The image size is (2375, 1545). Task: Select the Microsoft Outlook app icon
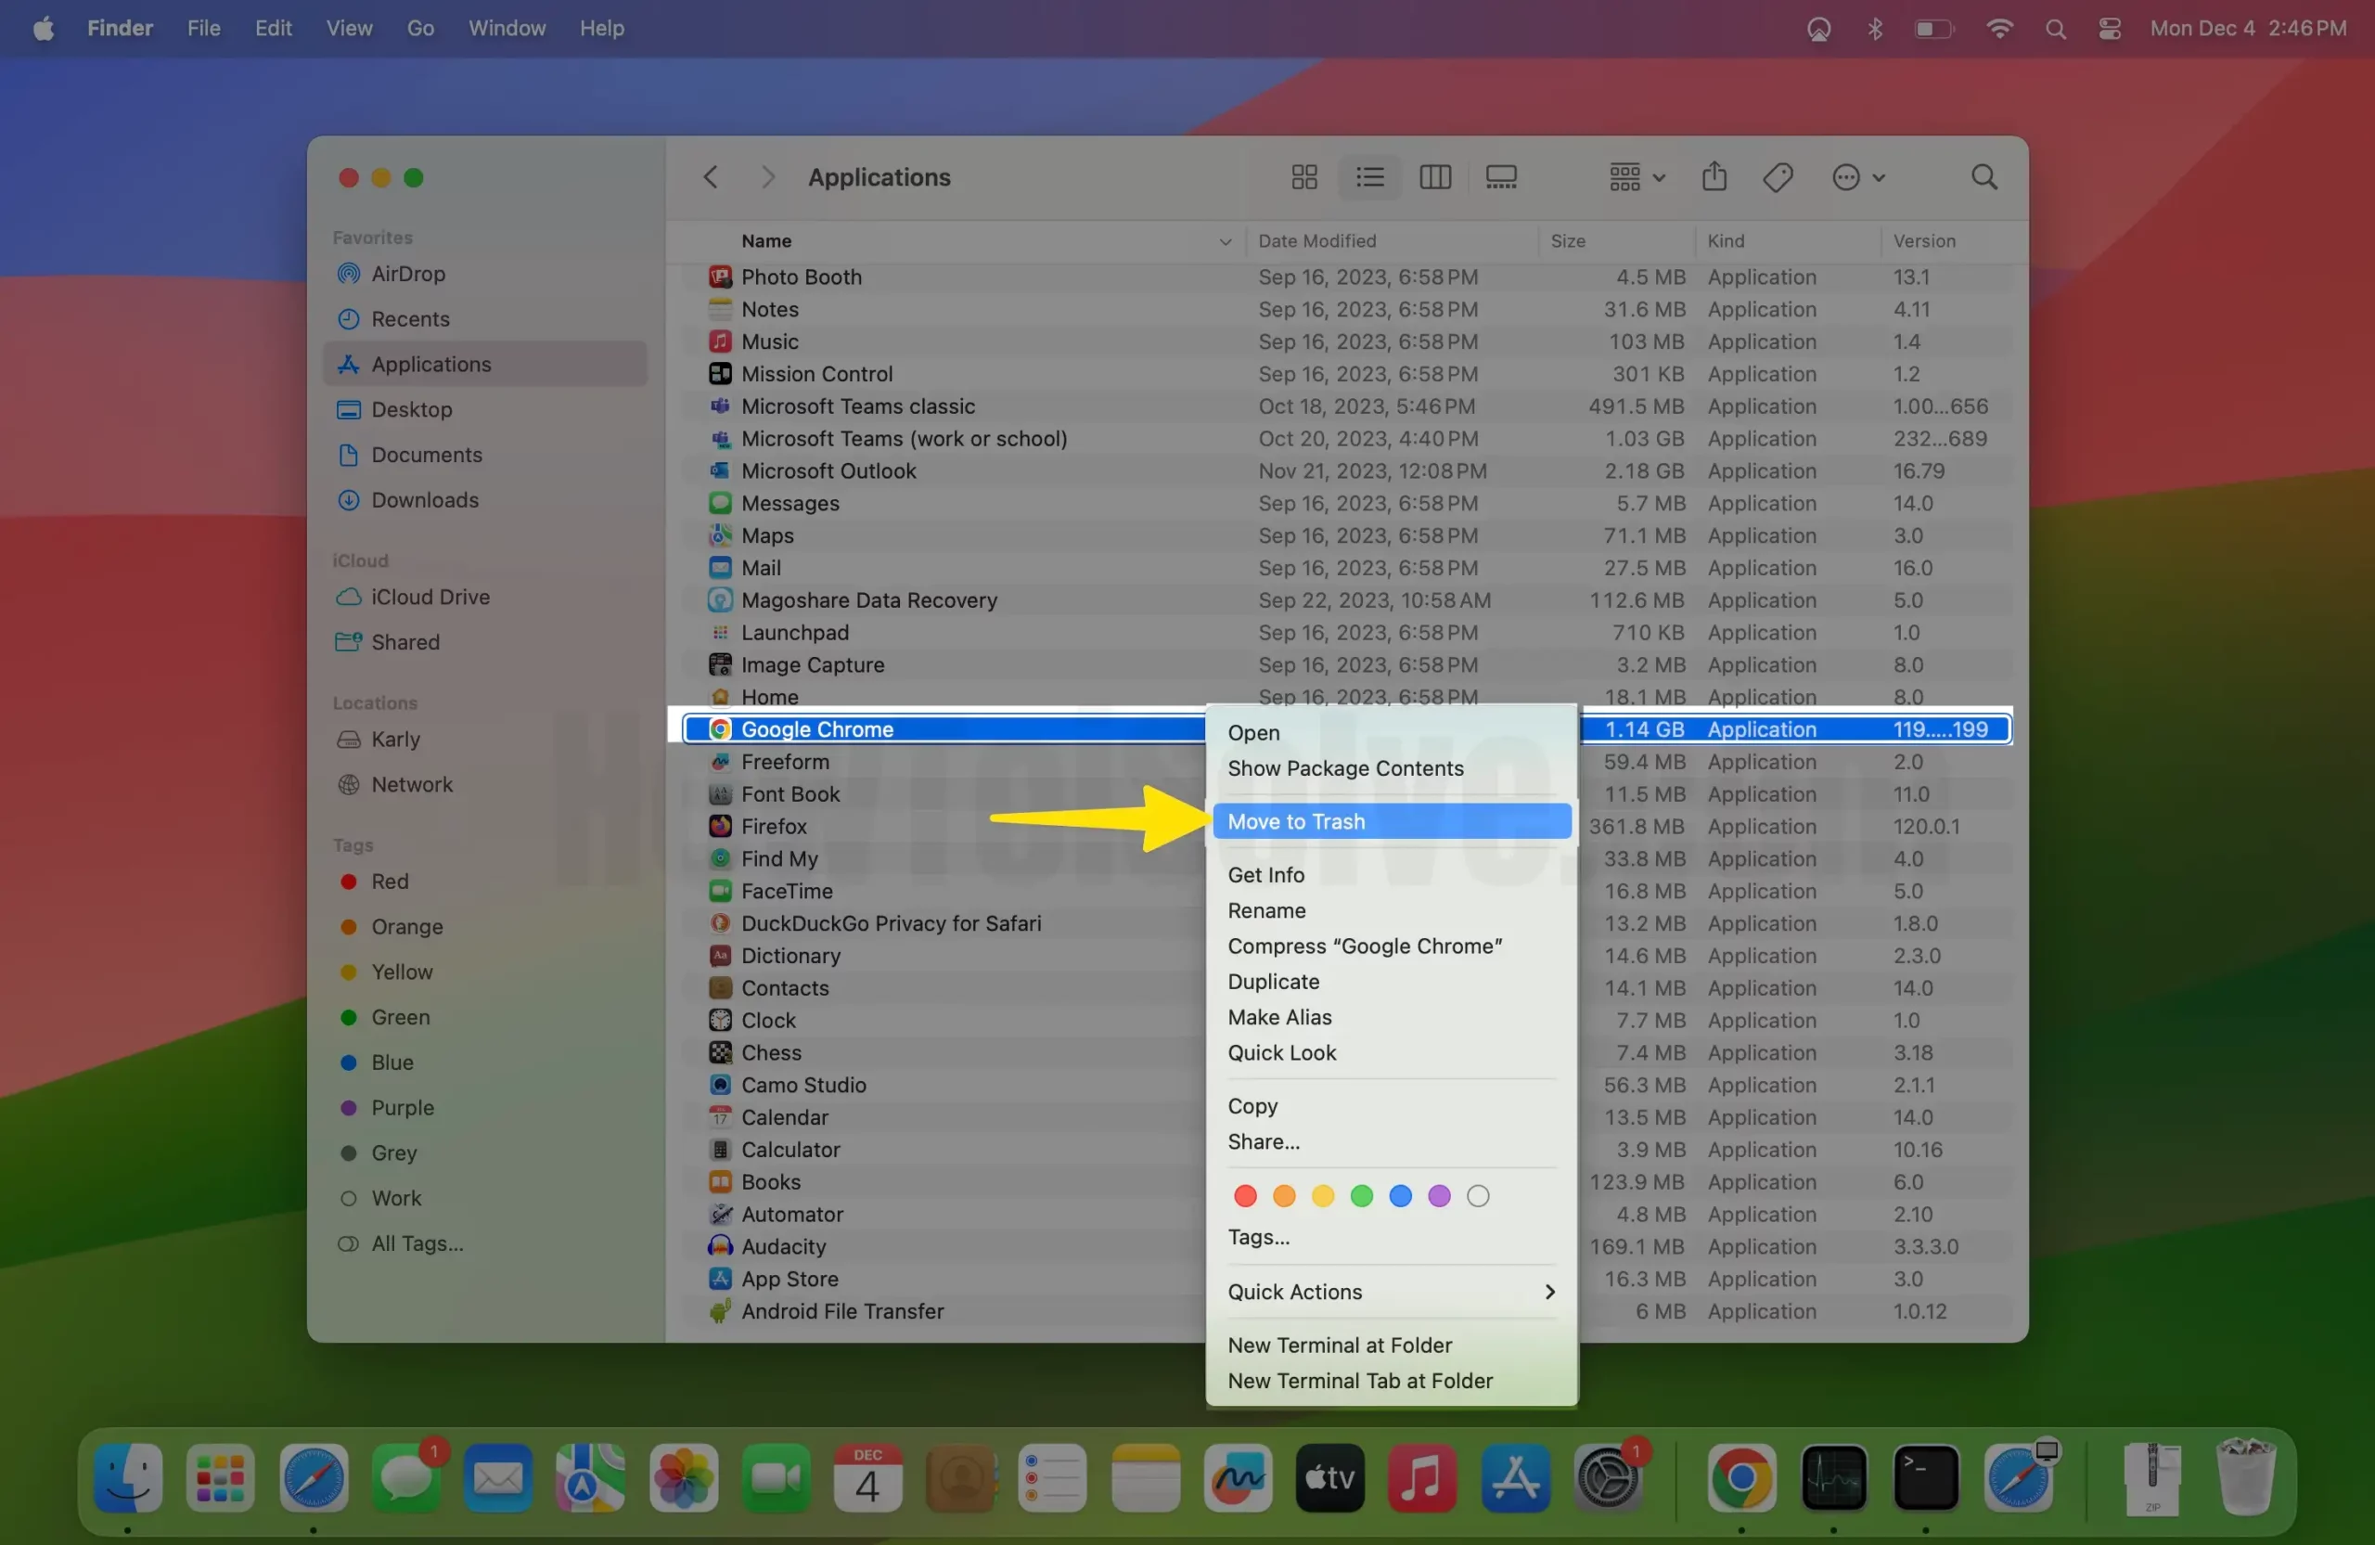click(x=720, y=470)
